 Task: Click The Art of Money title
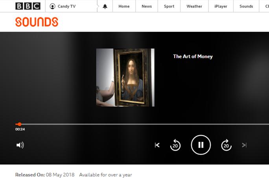point(193,56)
